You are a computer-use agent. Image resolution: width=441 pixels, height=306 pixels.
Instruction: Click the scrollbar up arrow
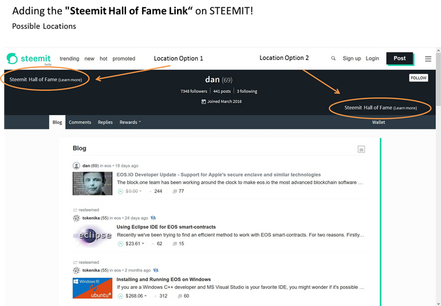pos(438,50)
